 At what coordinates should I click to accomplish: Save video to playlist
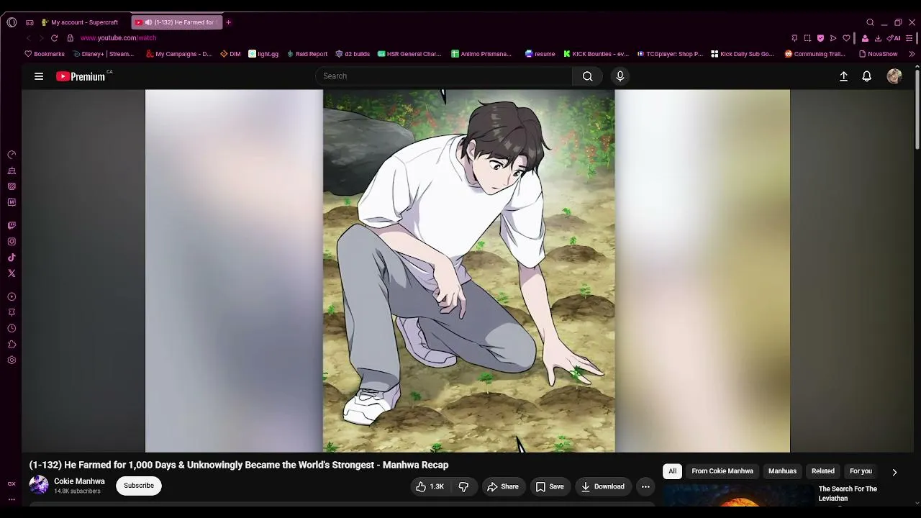coord(549,487)
